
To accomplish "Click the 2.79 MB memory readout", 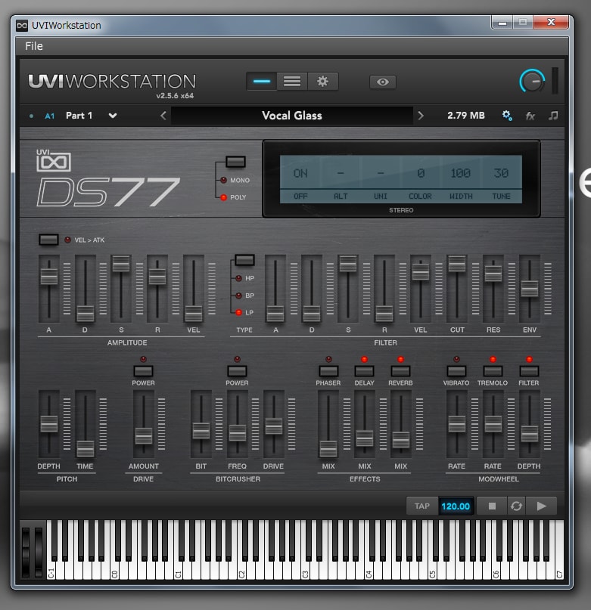I will coord(466,116).
